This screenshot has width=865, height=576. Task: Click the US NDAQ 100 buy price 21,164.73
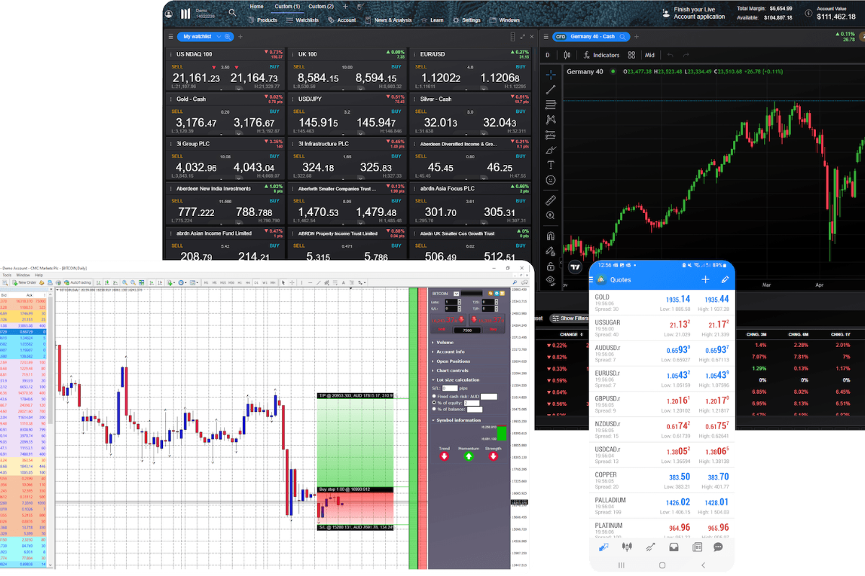(x=254, y=78)
